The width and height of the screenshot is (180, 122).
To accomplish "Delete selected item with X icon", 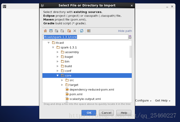I will pyautogui.click(x=75, y=31).
